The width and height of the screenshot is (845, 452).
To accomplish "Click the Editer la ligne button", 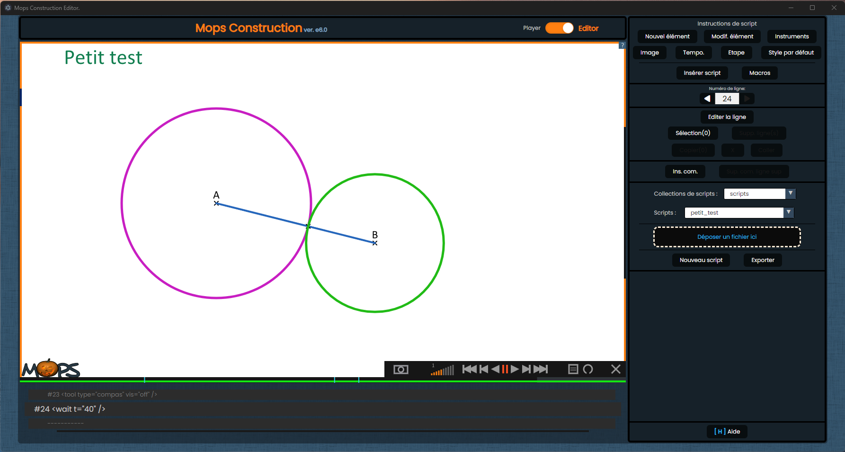I will 727,117.
